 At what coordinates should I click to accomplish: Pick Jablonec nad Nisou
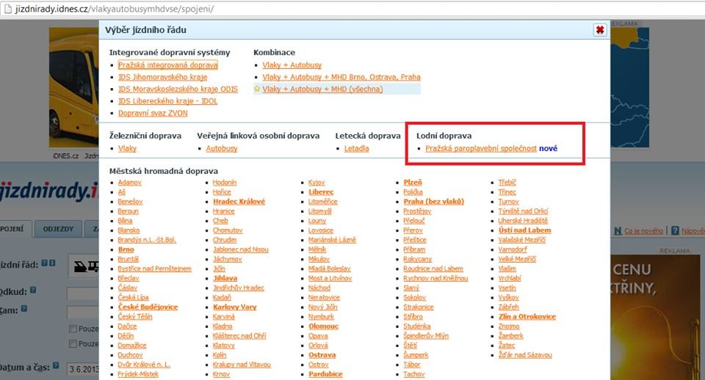coord(241,249)
